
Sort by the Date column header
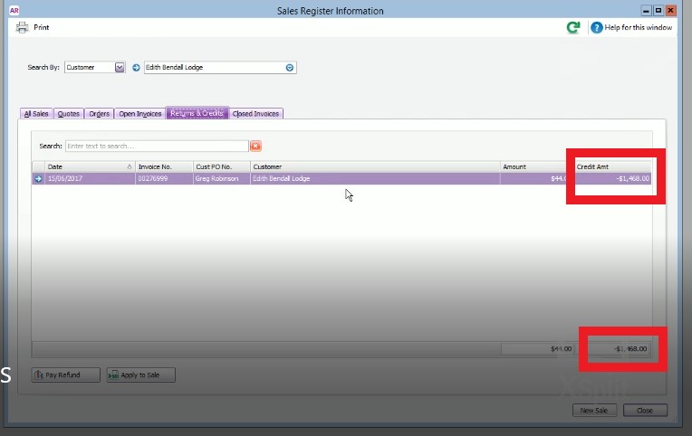click(90, 166)
